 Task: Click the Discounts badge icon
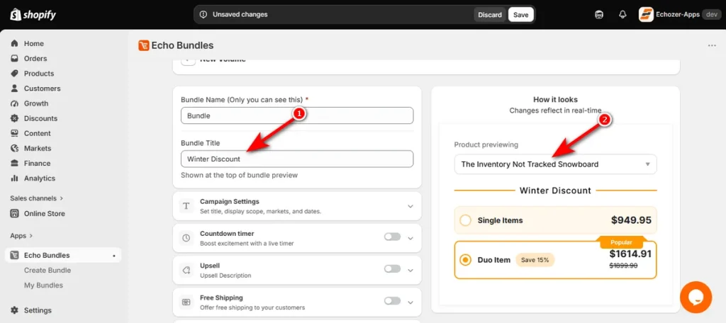15,118
